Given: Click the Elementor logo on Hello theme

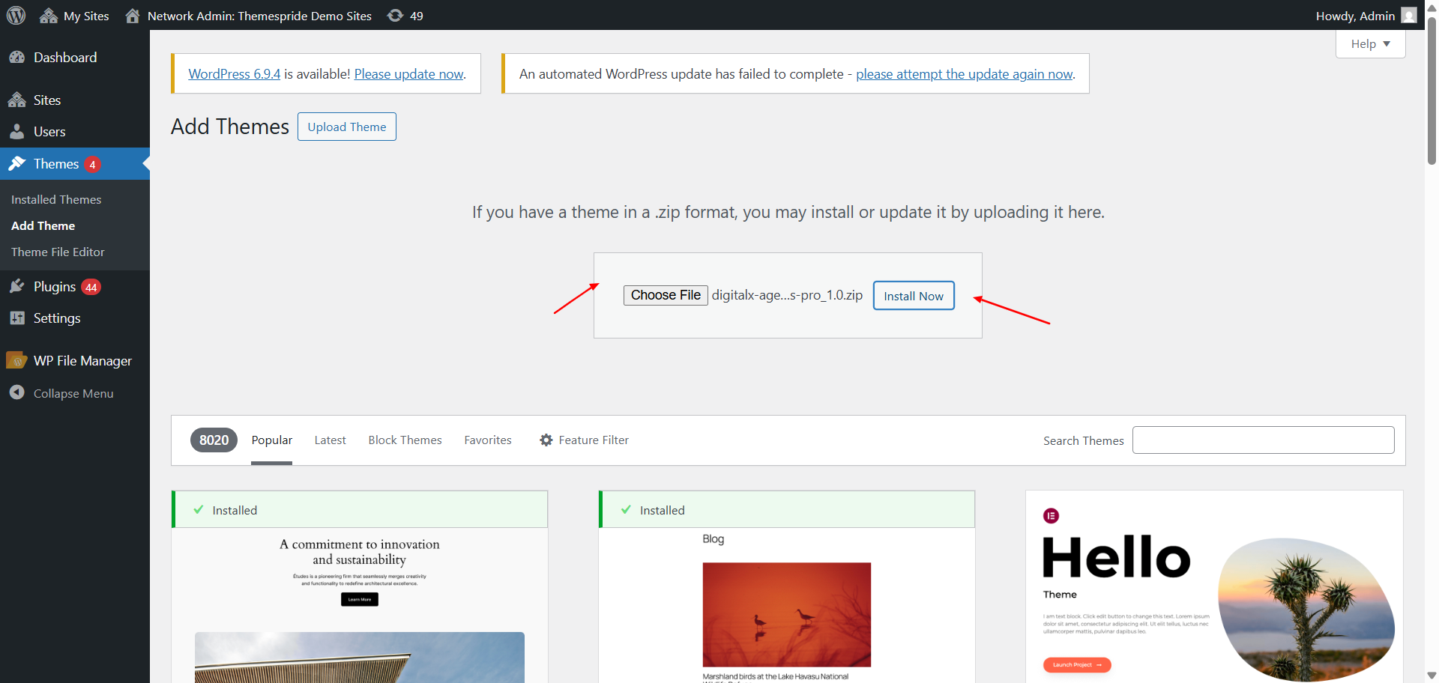Looking at the screenshot, I should (1051, 515).
